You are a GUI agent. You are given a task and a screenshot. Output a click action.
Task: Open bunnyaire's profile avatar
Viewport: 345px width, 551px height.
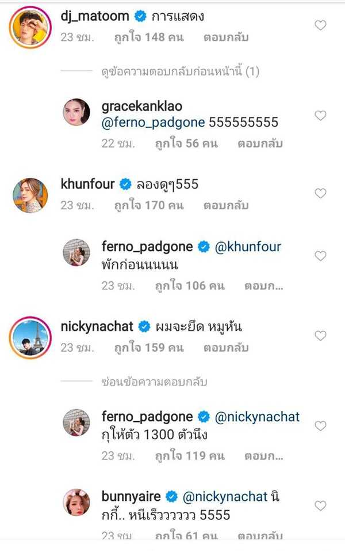click(x=76, y=503)
